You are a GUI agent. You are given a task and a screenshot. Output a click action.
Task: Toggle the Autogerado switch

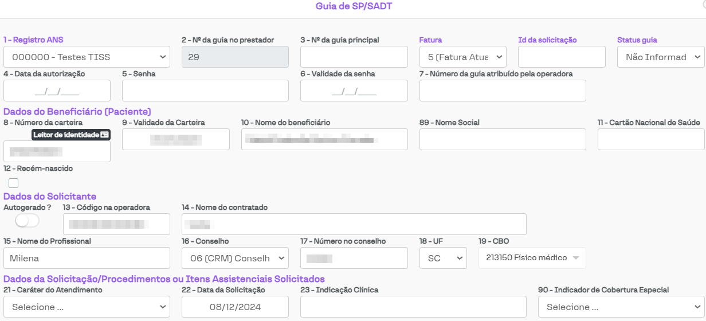click(x=27, y=221)
